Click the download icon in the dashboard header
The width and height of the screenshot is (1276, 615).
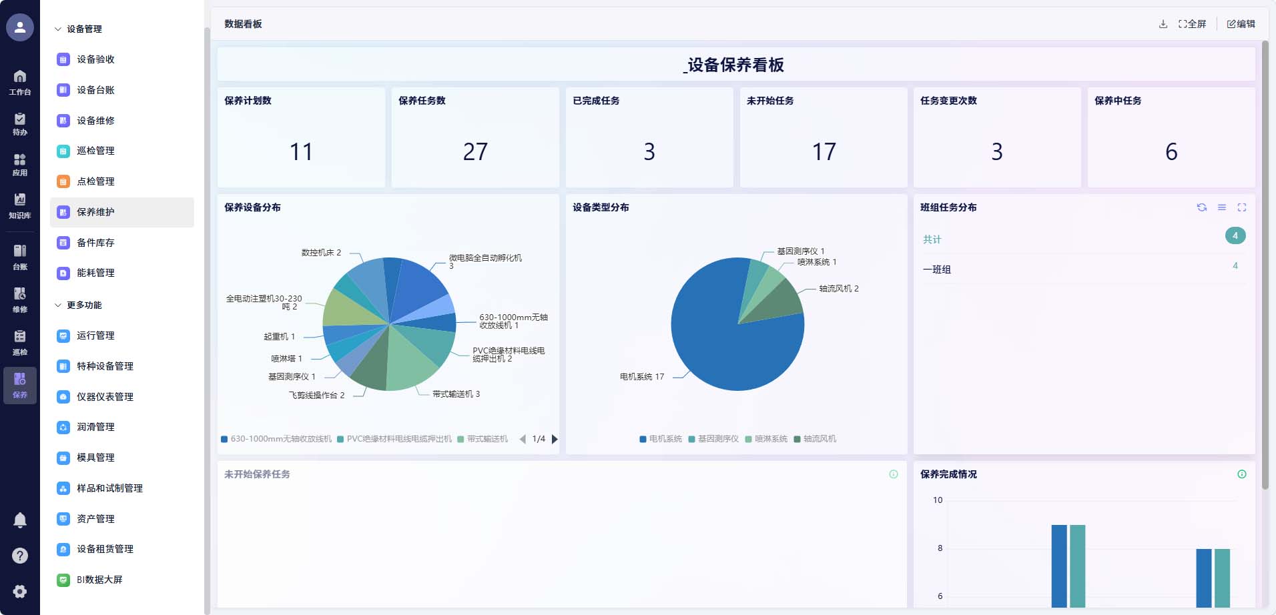click(x=1163, y=24)
